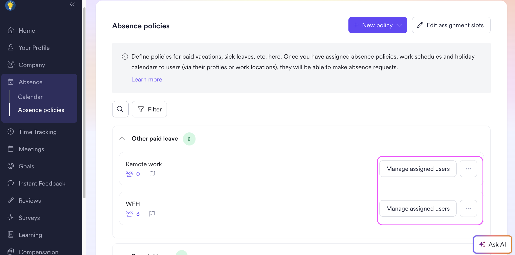The image size is (515, 255).
Task: Open the three-dots menu for WFH
Action: [468, 208]
